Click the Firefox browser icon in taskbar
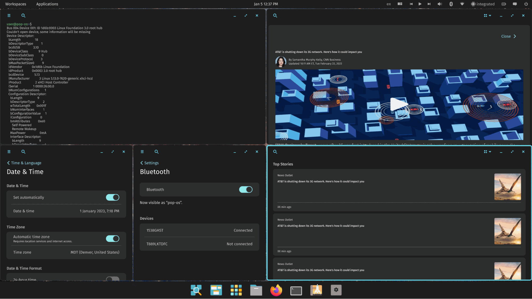 pos(276,290)
